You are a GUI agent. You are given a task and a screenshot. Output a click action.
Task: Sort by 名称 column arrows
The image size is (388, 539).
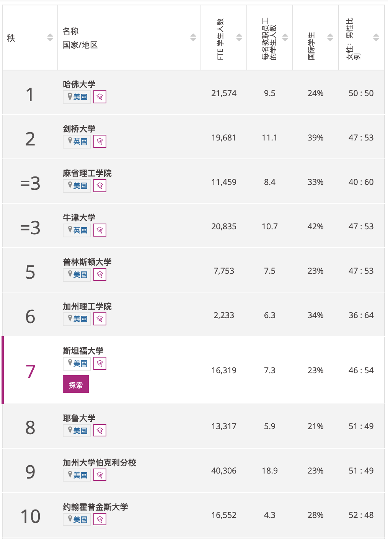pyautogui.click(x=193, y=38)
